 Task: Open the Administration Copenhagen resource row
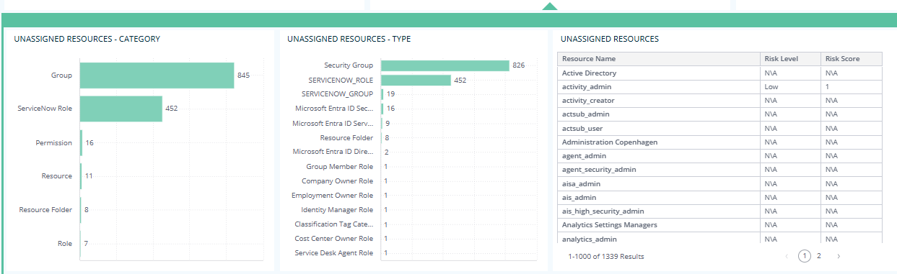pyautogui.click(x=719, y=142)
